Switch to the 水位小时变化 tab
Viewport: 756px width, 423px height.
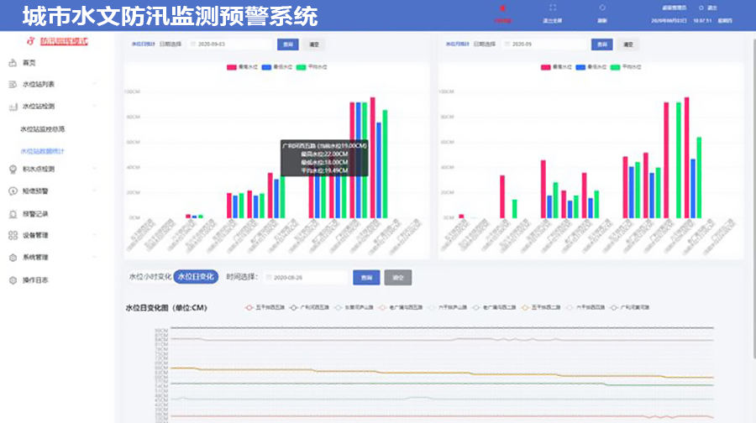pyautogui.click(x=150, y=277)
